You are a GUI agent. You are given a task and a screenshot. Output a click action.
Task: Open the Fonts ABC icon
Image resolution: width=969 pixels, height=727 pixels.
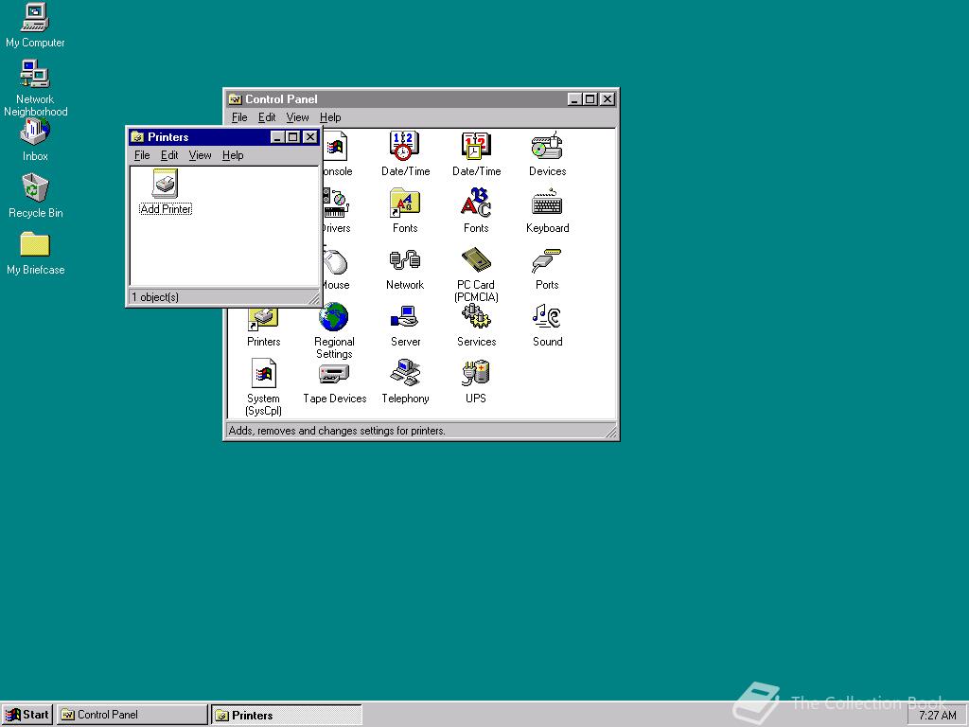pyautogui.click(x=476, y=211)
